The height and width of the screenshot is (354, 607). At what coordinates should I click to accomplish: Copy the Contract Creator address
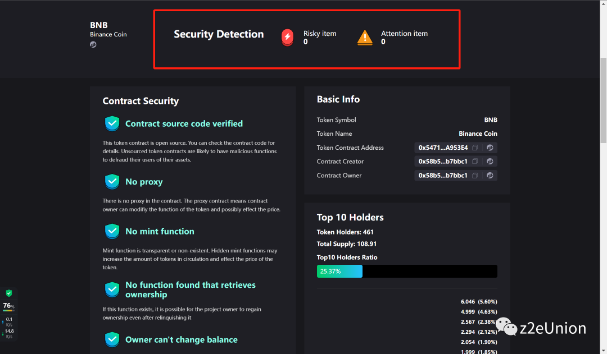click(x=475, y=162)
